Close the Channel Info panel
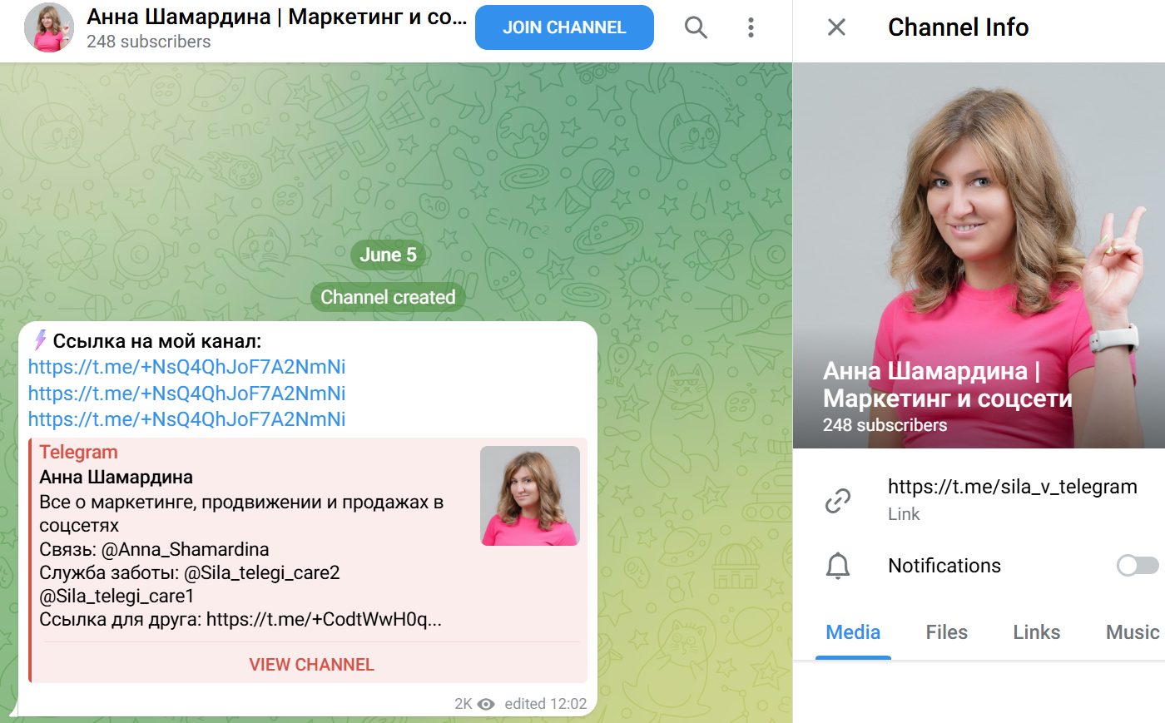 click(836, 27)
